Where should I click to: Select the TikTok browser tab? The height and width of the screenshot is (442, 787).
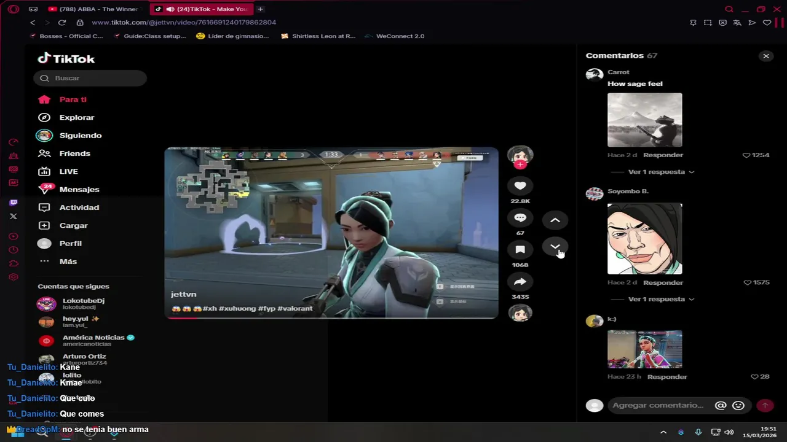202,9
